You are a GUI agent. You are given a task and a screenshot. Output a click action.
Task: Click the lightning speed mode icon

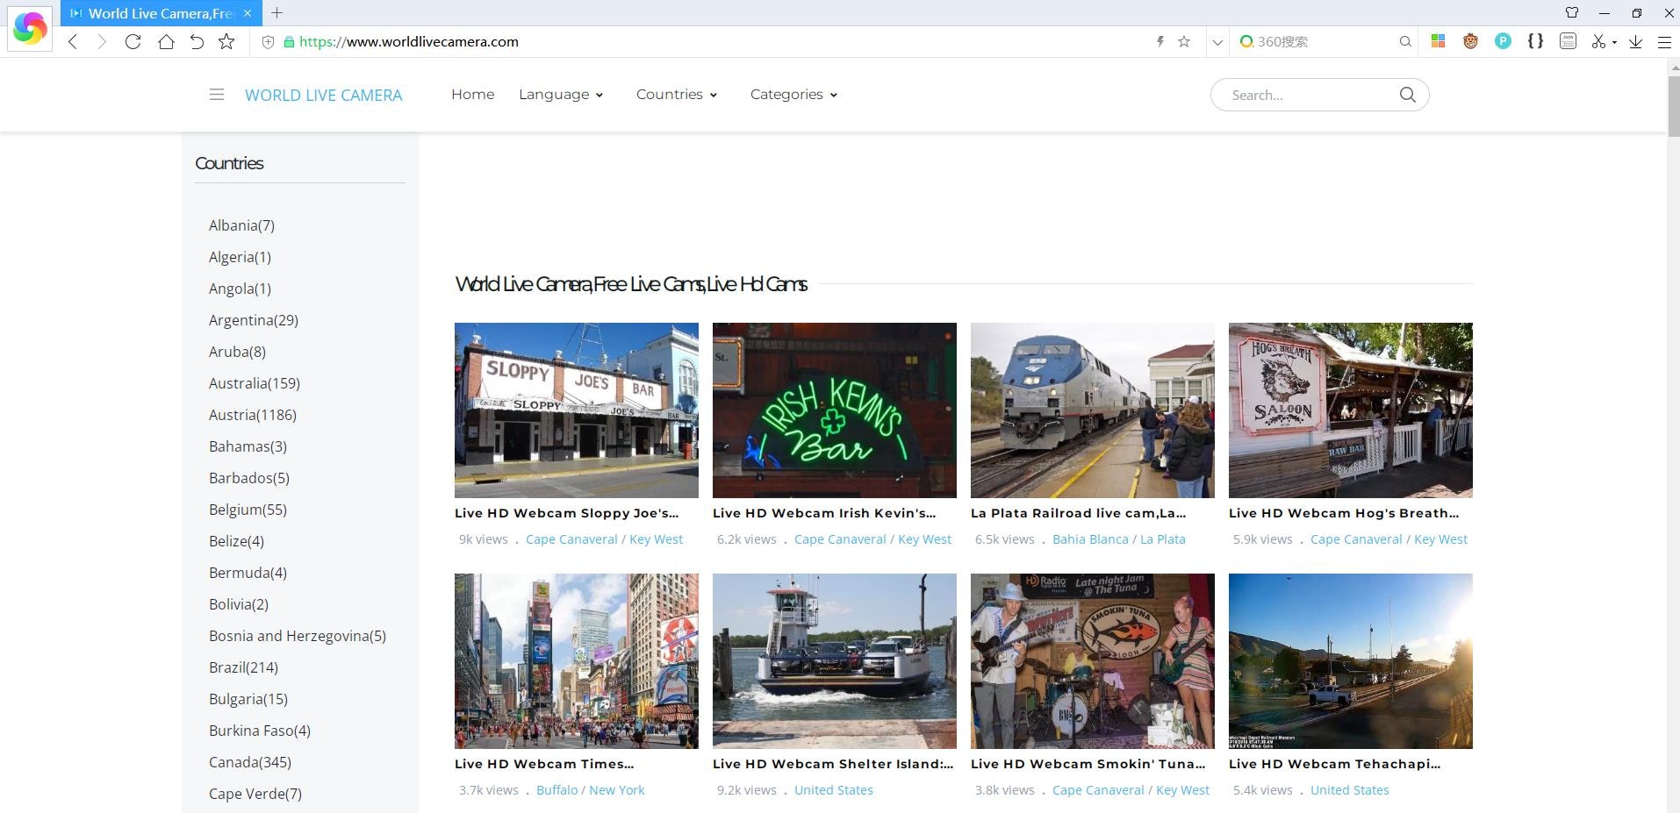click(x=1159, y=41)
